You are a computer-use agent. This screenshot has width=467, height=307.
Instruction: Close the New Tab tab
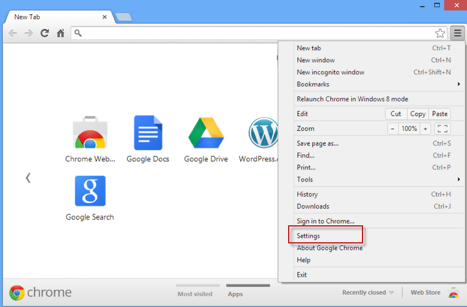point(105,17)
